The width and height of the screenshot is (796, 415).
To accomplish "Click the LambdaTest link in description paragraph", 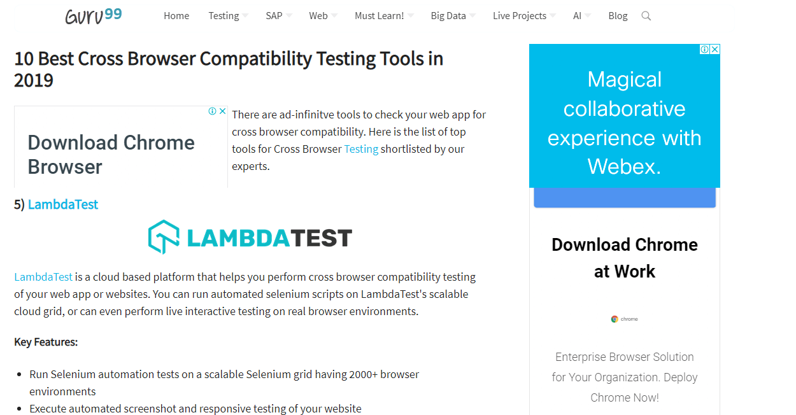I will point(43,277).
